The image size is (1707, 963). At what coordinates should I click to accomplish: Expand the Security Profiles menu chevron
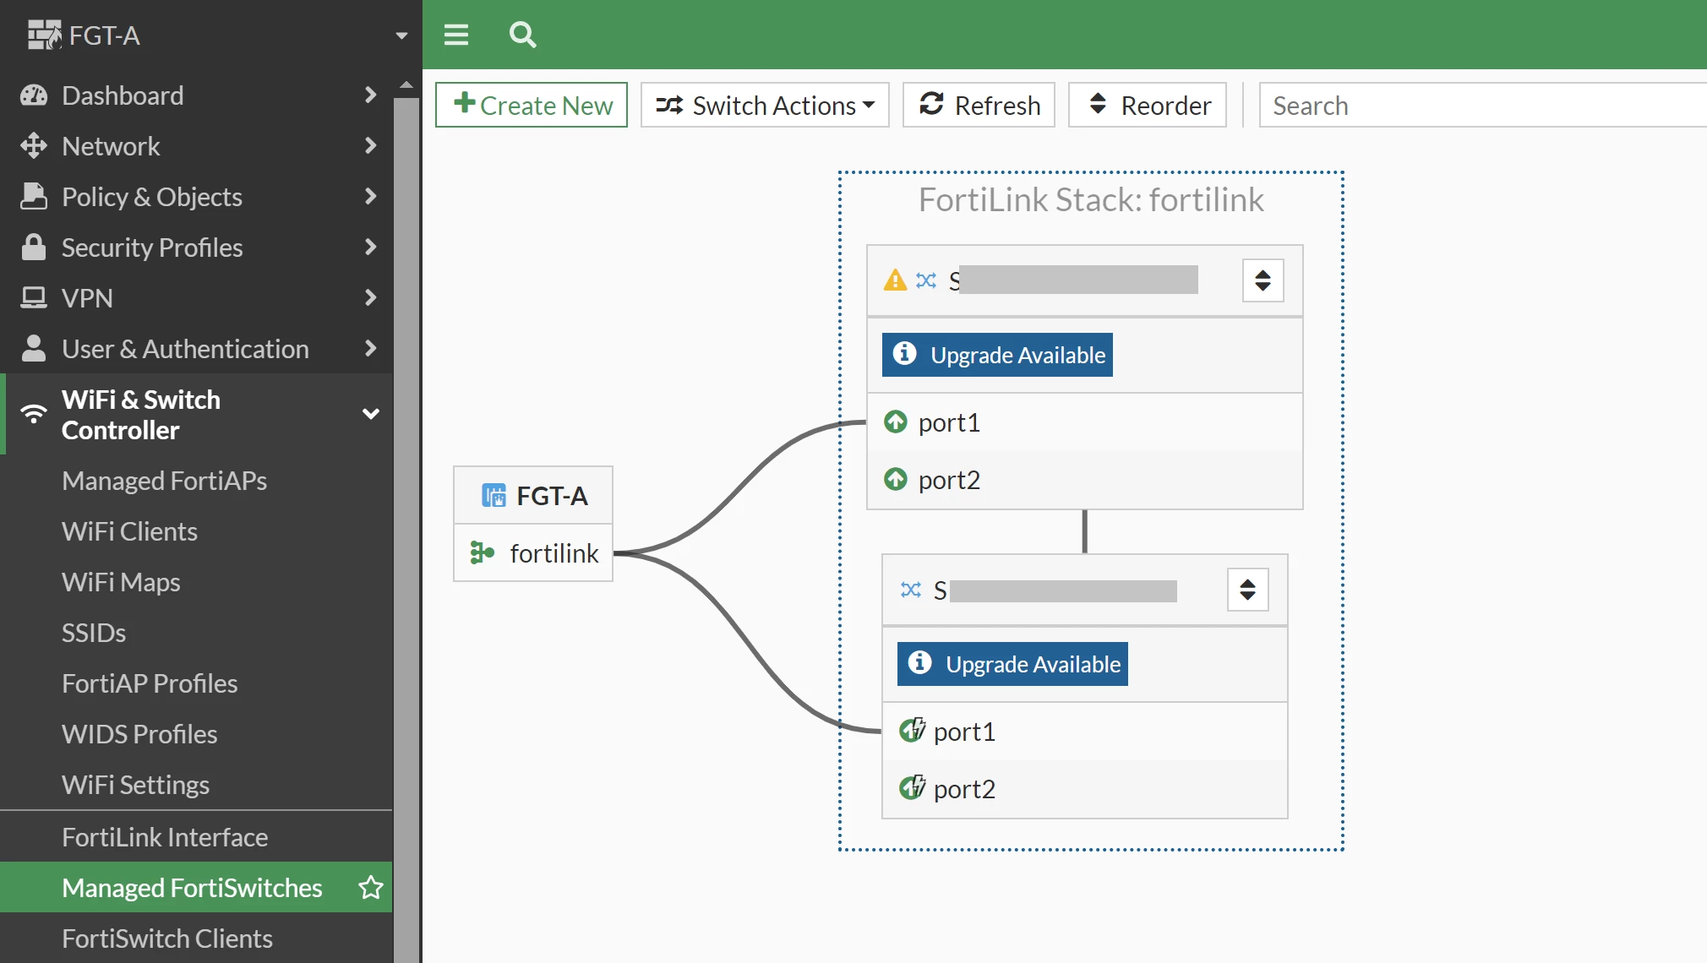[x=370, y=247]
